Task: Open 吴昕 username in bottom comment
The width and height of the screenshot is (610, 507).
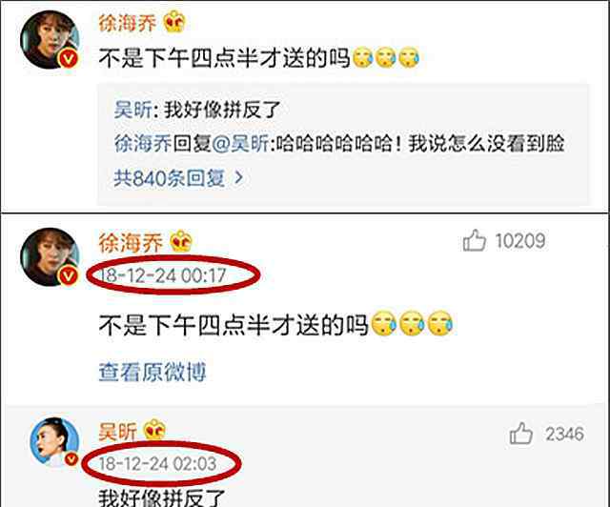Action: coord(117,432)
